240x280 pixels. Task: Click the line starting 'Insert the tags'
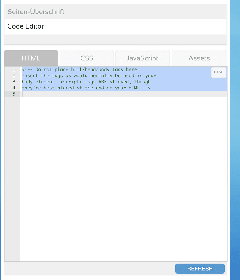coord(89,75)
